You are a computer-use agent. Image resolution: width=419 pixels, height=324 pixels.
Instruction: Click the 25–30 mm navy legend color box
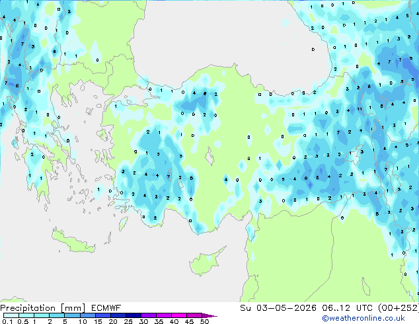[133, 315]
